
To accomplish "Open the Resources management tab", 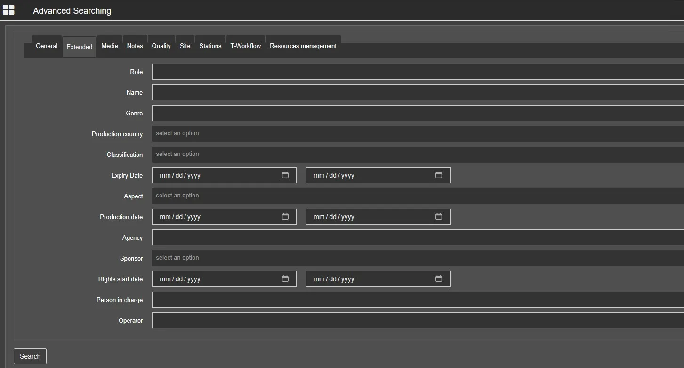I will click(x=303, y=46).
